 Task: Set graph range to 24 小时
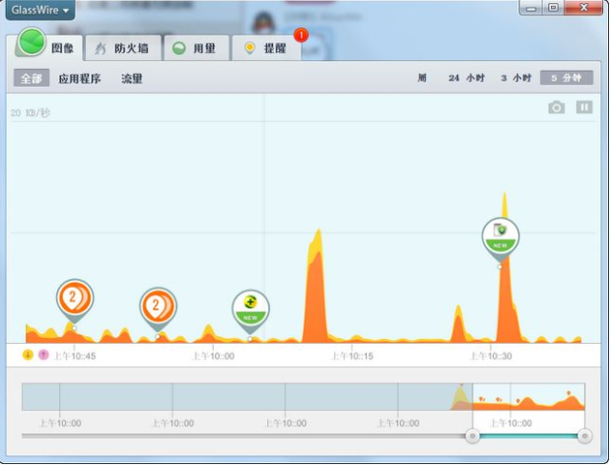pos(466,78)
